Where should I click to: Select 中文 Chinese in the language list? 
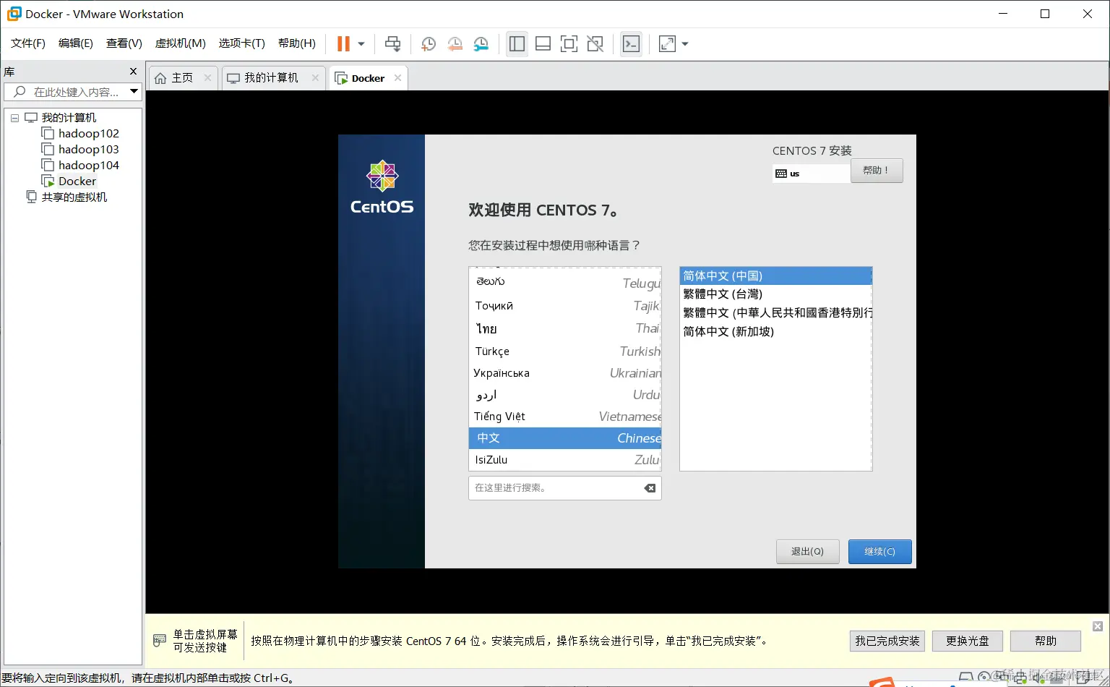(x=565, y=438)
